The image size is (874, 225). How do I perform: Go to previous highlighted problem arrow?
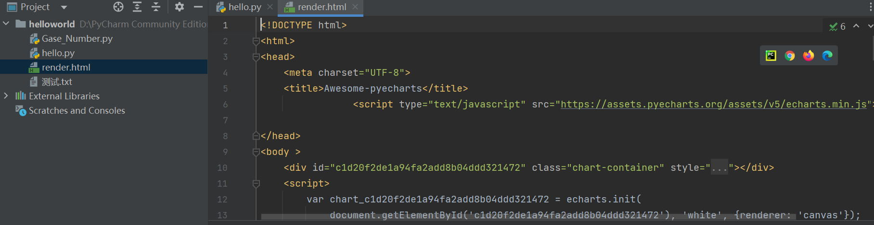856,26
